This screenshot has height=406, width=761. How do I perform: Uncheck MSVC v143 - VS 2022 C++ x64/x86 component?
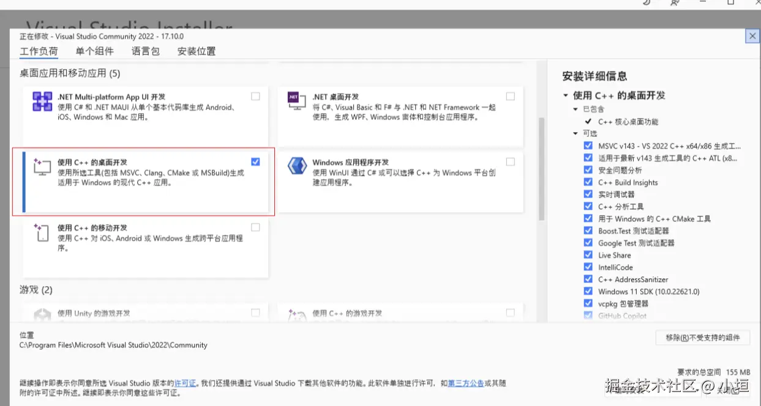pos(588,146)
